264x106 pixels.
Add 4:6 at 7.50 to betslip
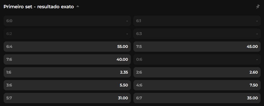(x=197, y=85)
